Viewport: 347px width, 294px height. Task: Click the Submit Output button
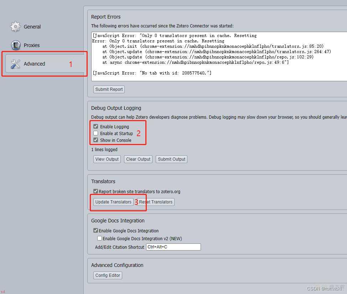(x=171, y=159)
